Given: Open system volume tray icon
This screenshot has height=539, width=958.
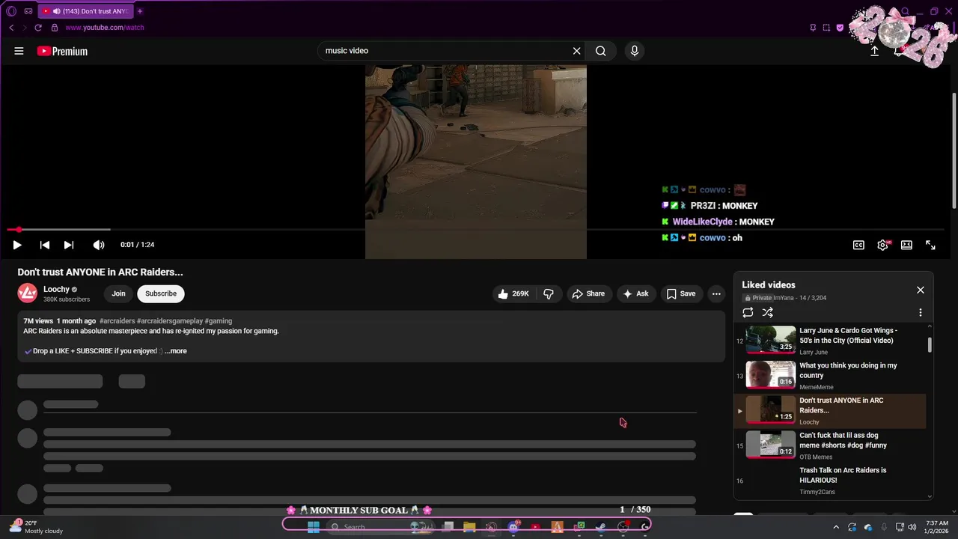Looking at the screenshot, I should [912, 527].
